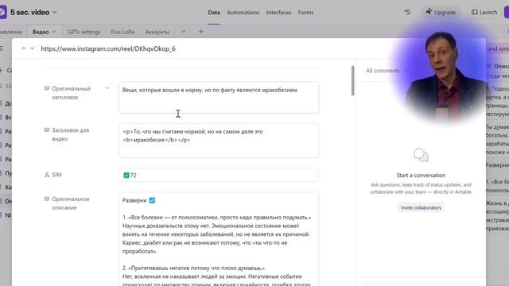This screenshot has height=286, width=509.
Task: Click the record detail vertical scrollbar
Action: pos(352,80)
